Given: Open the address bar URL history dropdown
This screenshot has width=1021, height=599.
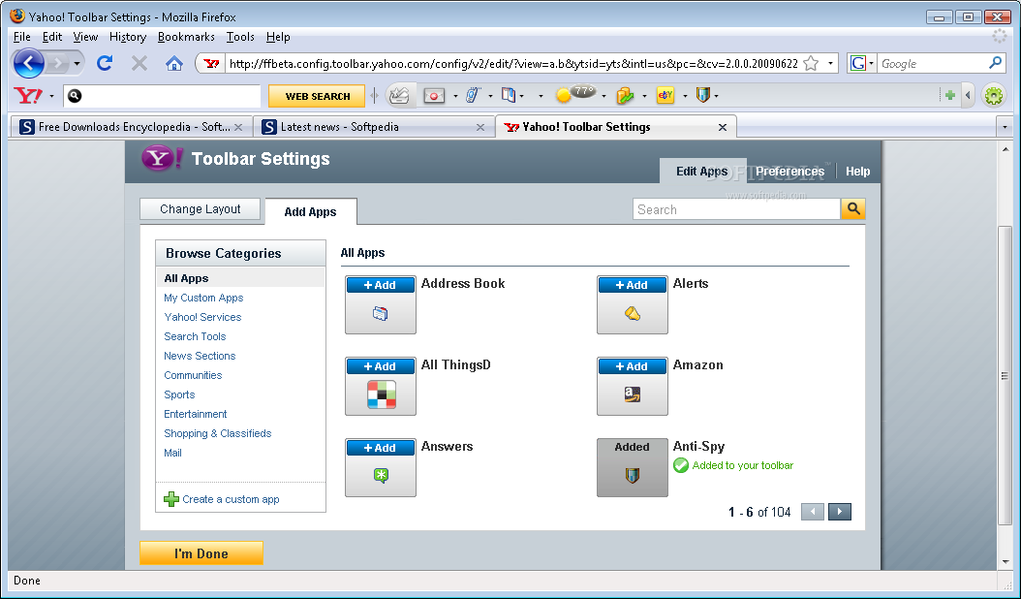Looking at the screenshot, I should coord(830,63).
